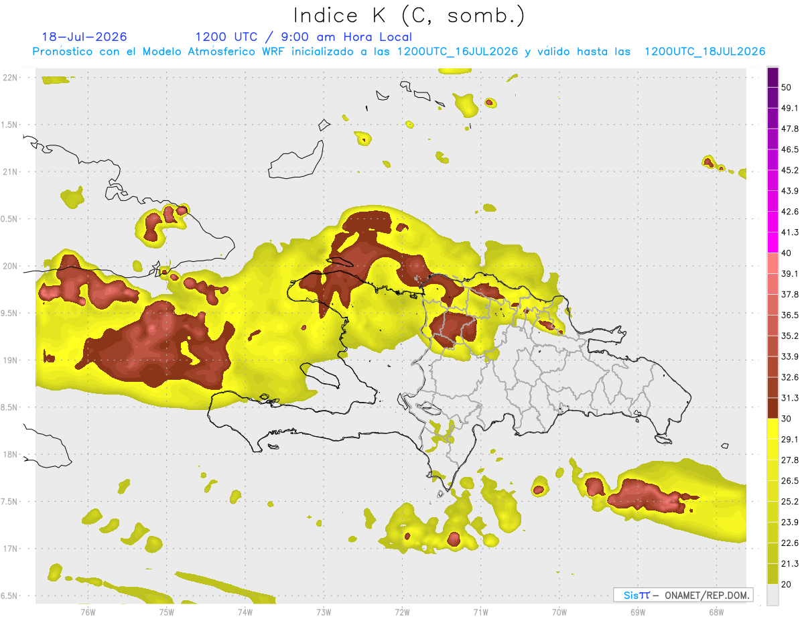
Task: Click the legend value "26.5"
Action: tap(790, 480)
